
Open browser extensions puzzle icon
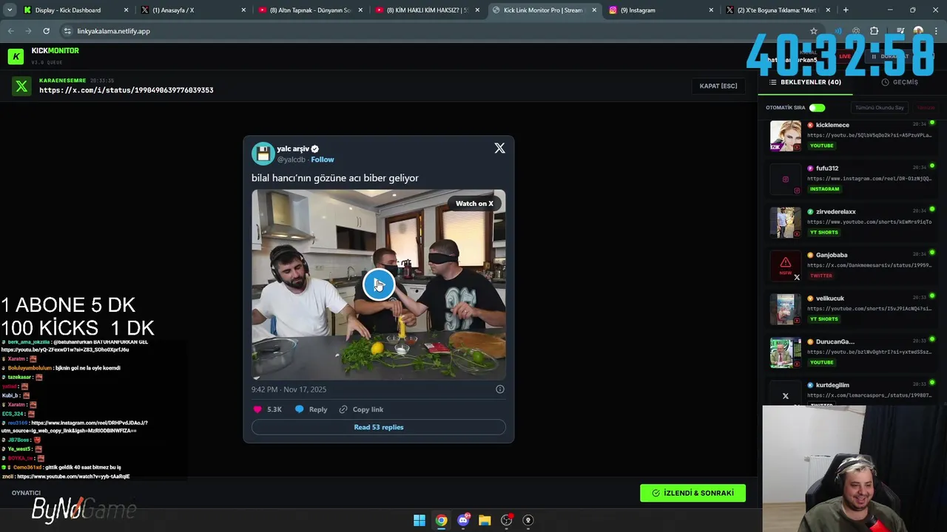coord(874,31)
